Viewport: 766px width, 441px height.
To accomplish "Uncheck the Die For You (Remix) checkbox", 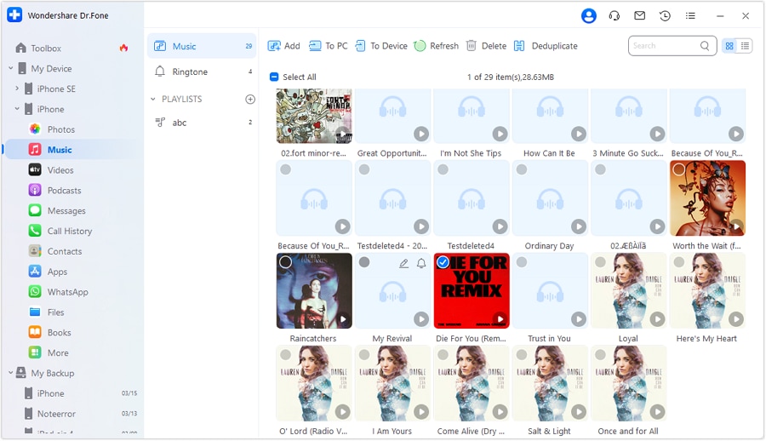I will coord(443,262).
